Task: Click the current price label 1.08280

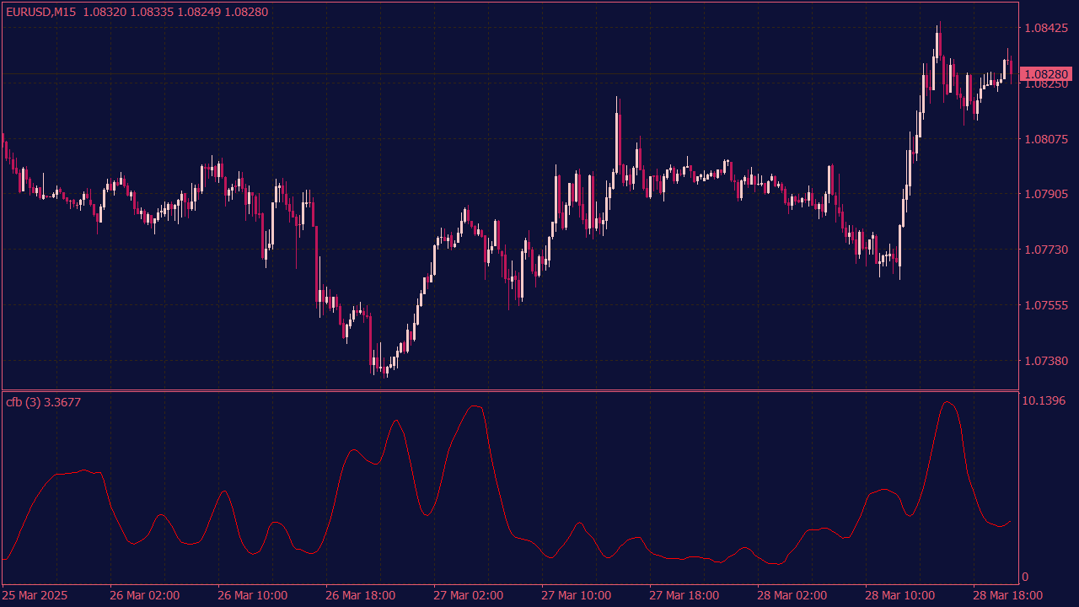Action: [1046, 74]
